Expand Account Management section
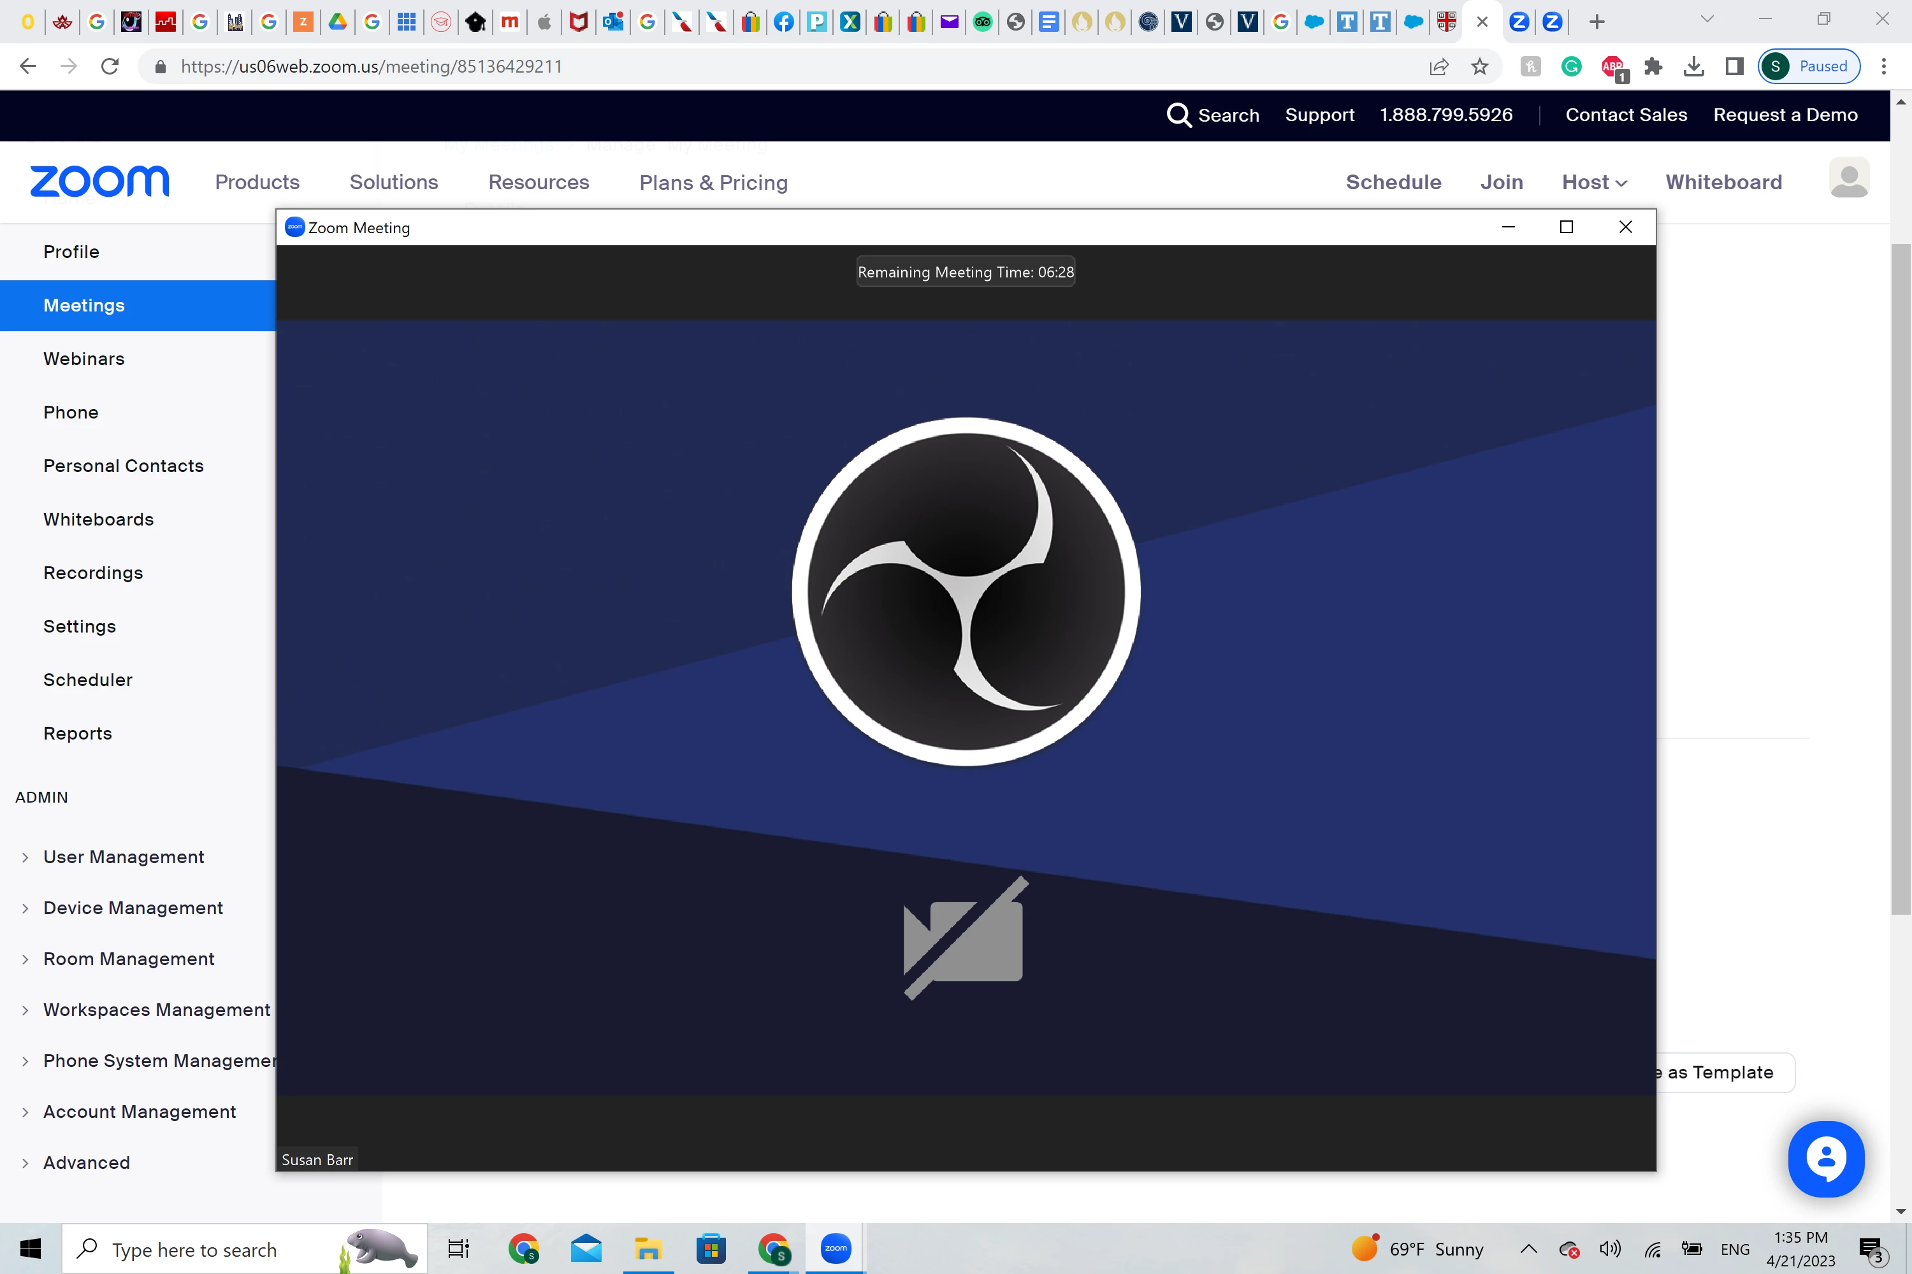1912x1274 pixels. (x=139, y=1112)
